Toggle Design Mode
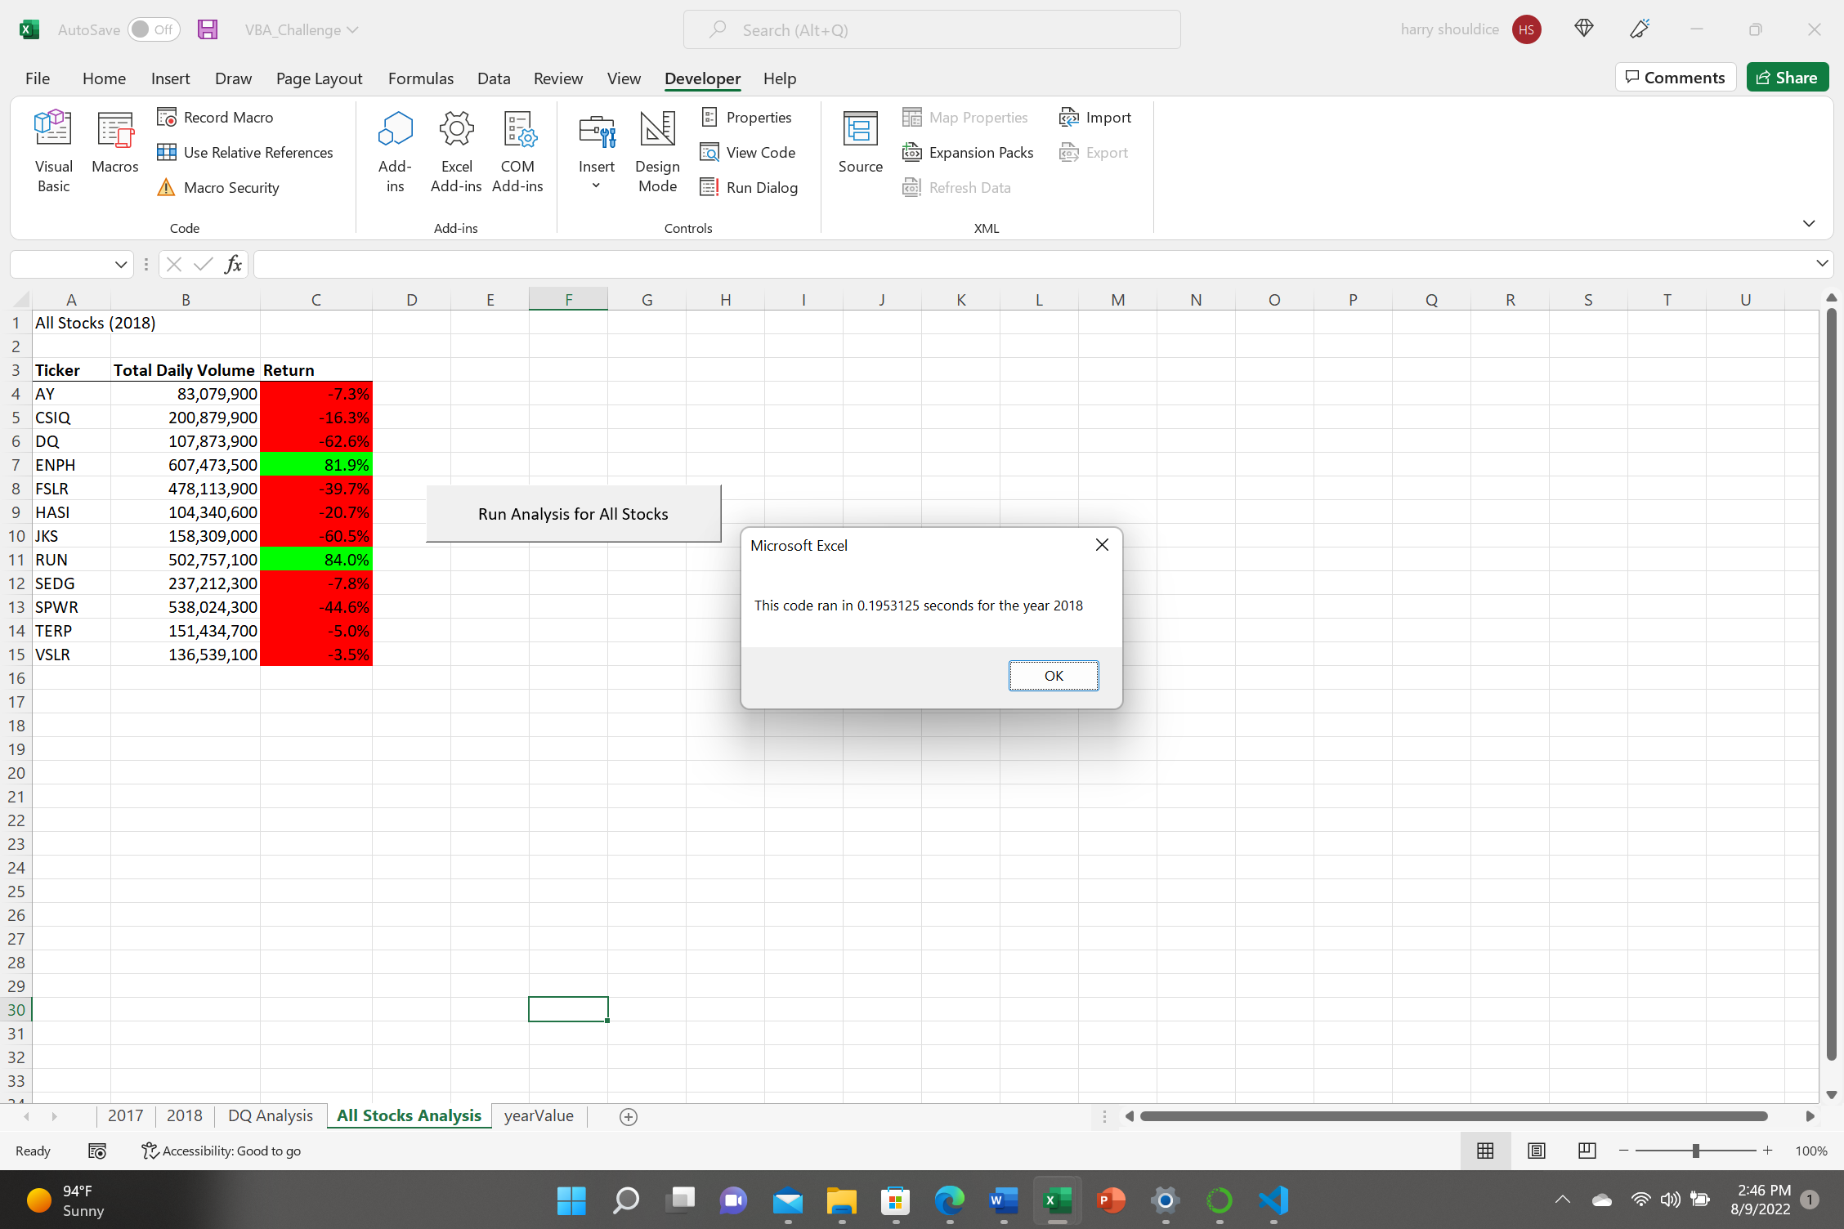The image size is (1844, 1229). click(657, 152)
